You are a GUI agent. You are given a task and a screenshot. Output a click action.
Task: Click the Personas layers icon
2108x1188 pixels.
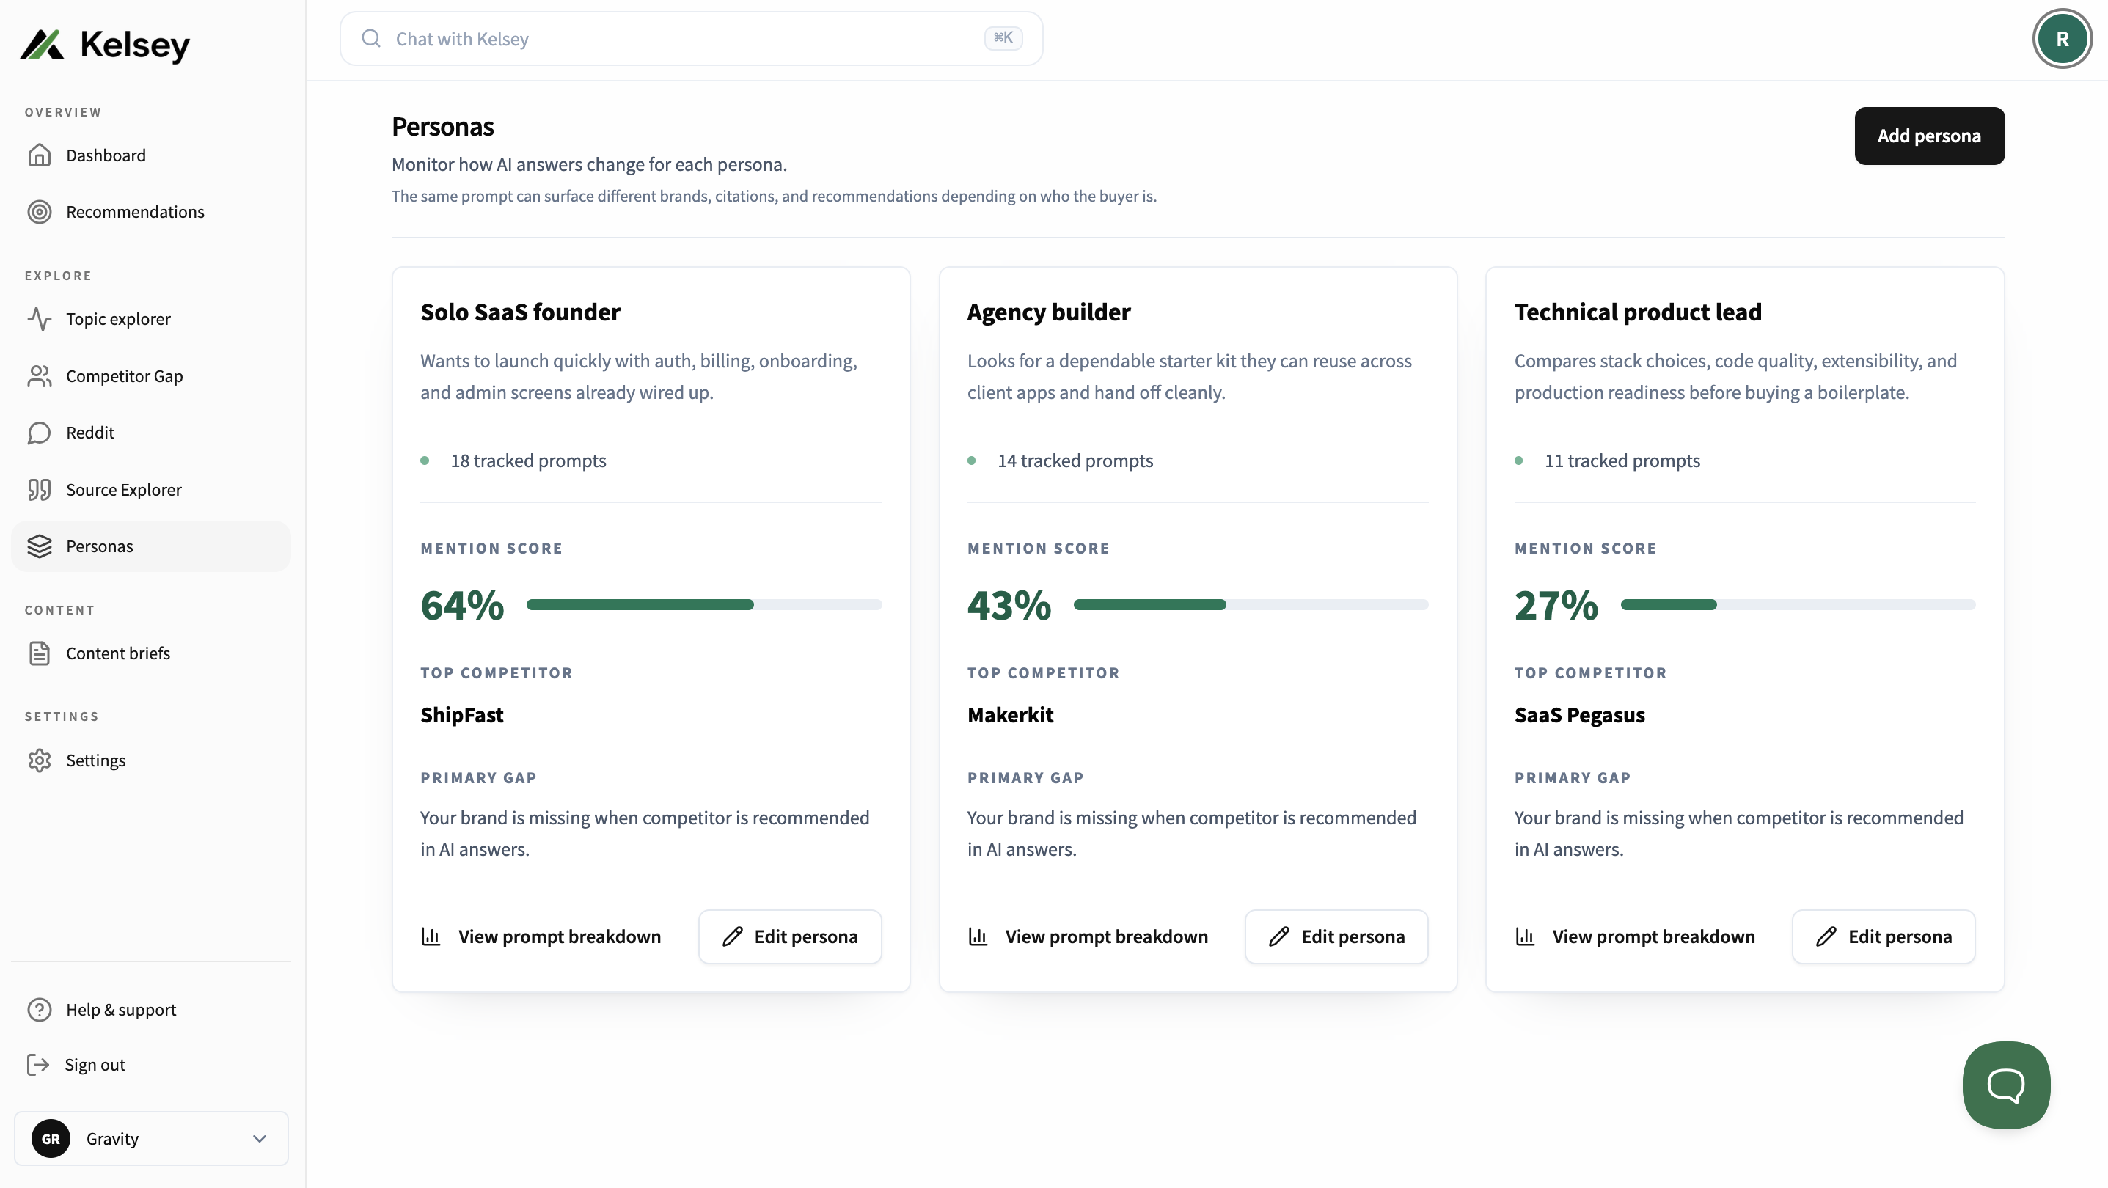40,546
